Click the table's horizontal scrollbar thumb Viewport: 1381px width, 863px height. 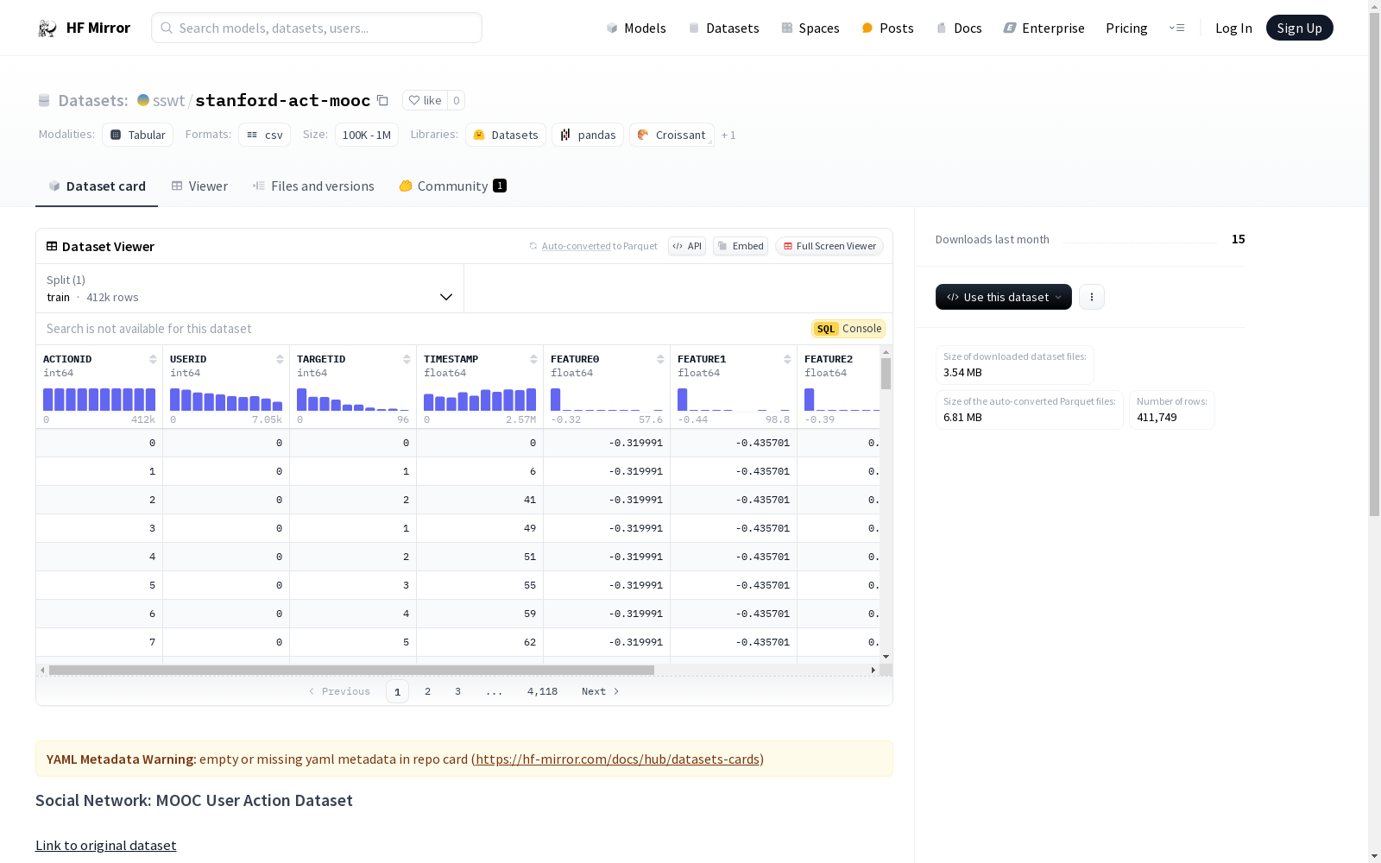pyautogui.click(x=351, y=670)
